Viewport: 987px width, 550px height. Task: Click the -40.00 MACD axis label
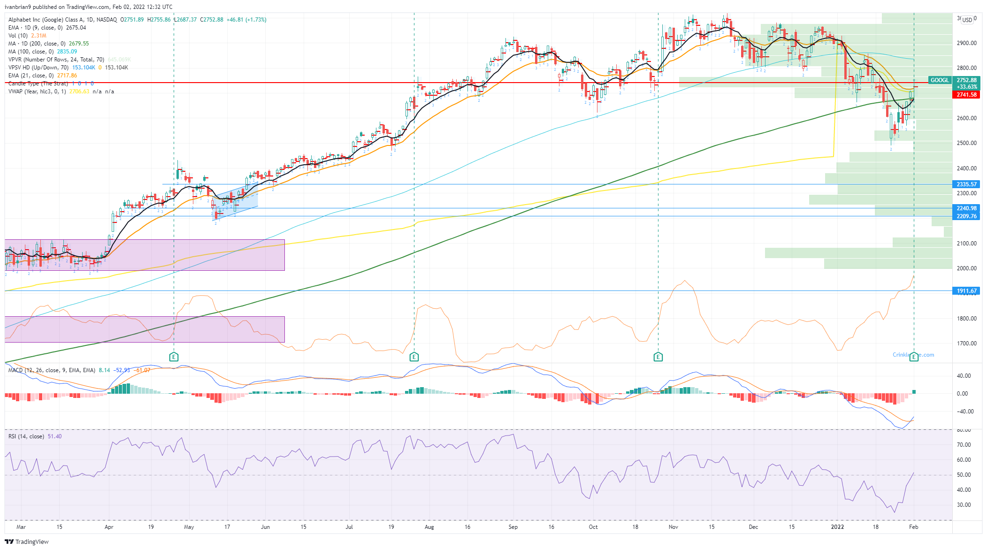[965, 412]
